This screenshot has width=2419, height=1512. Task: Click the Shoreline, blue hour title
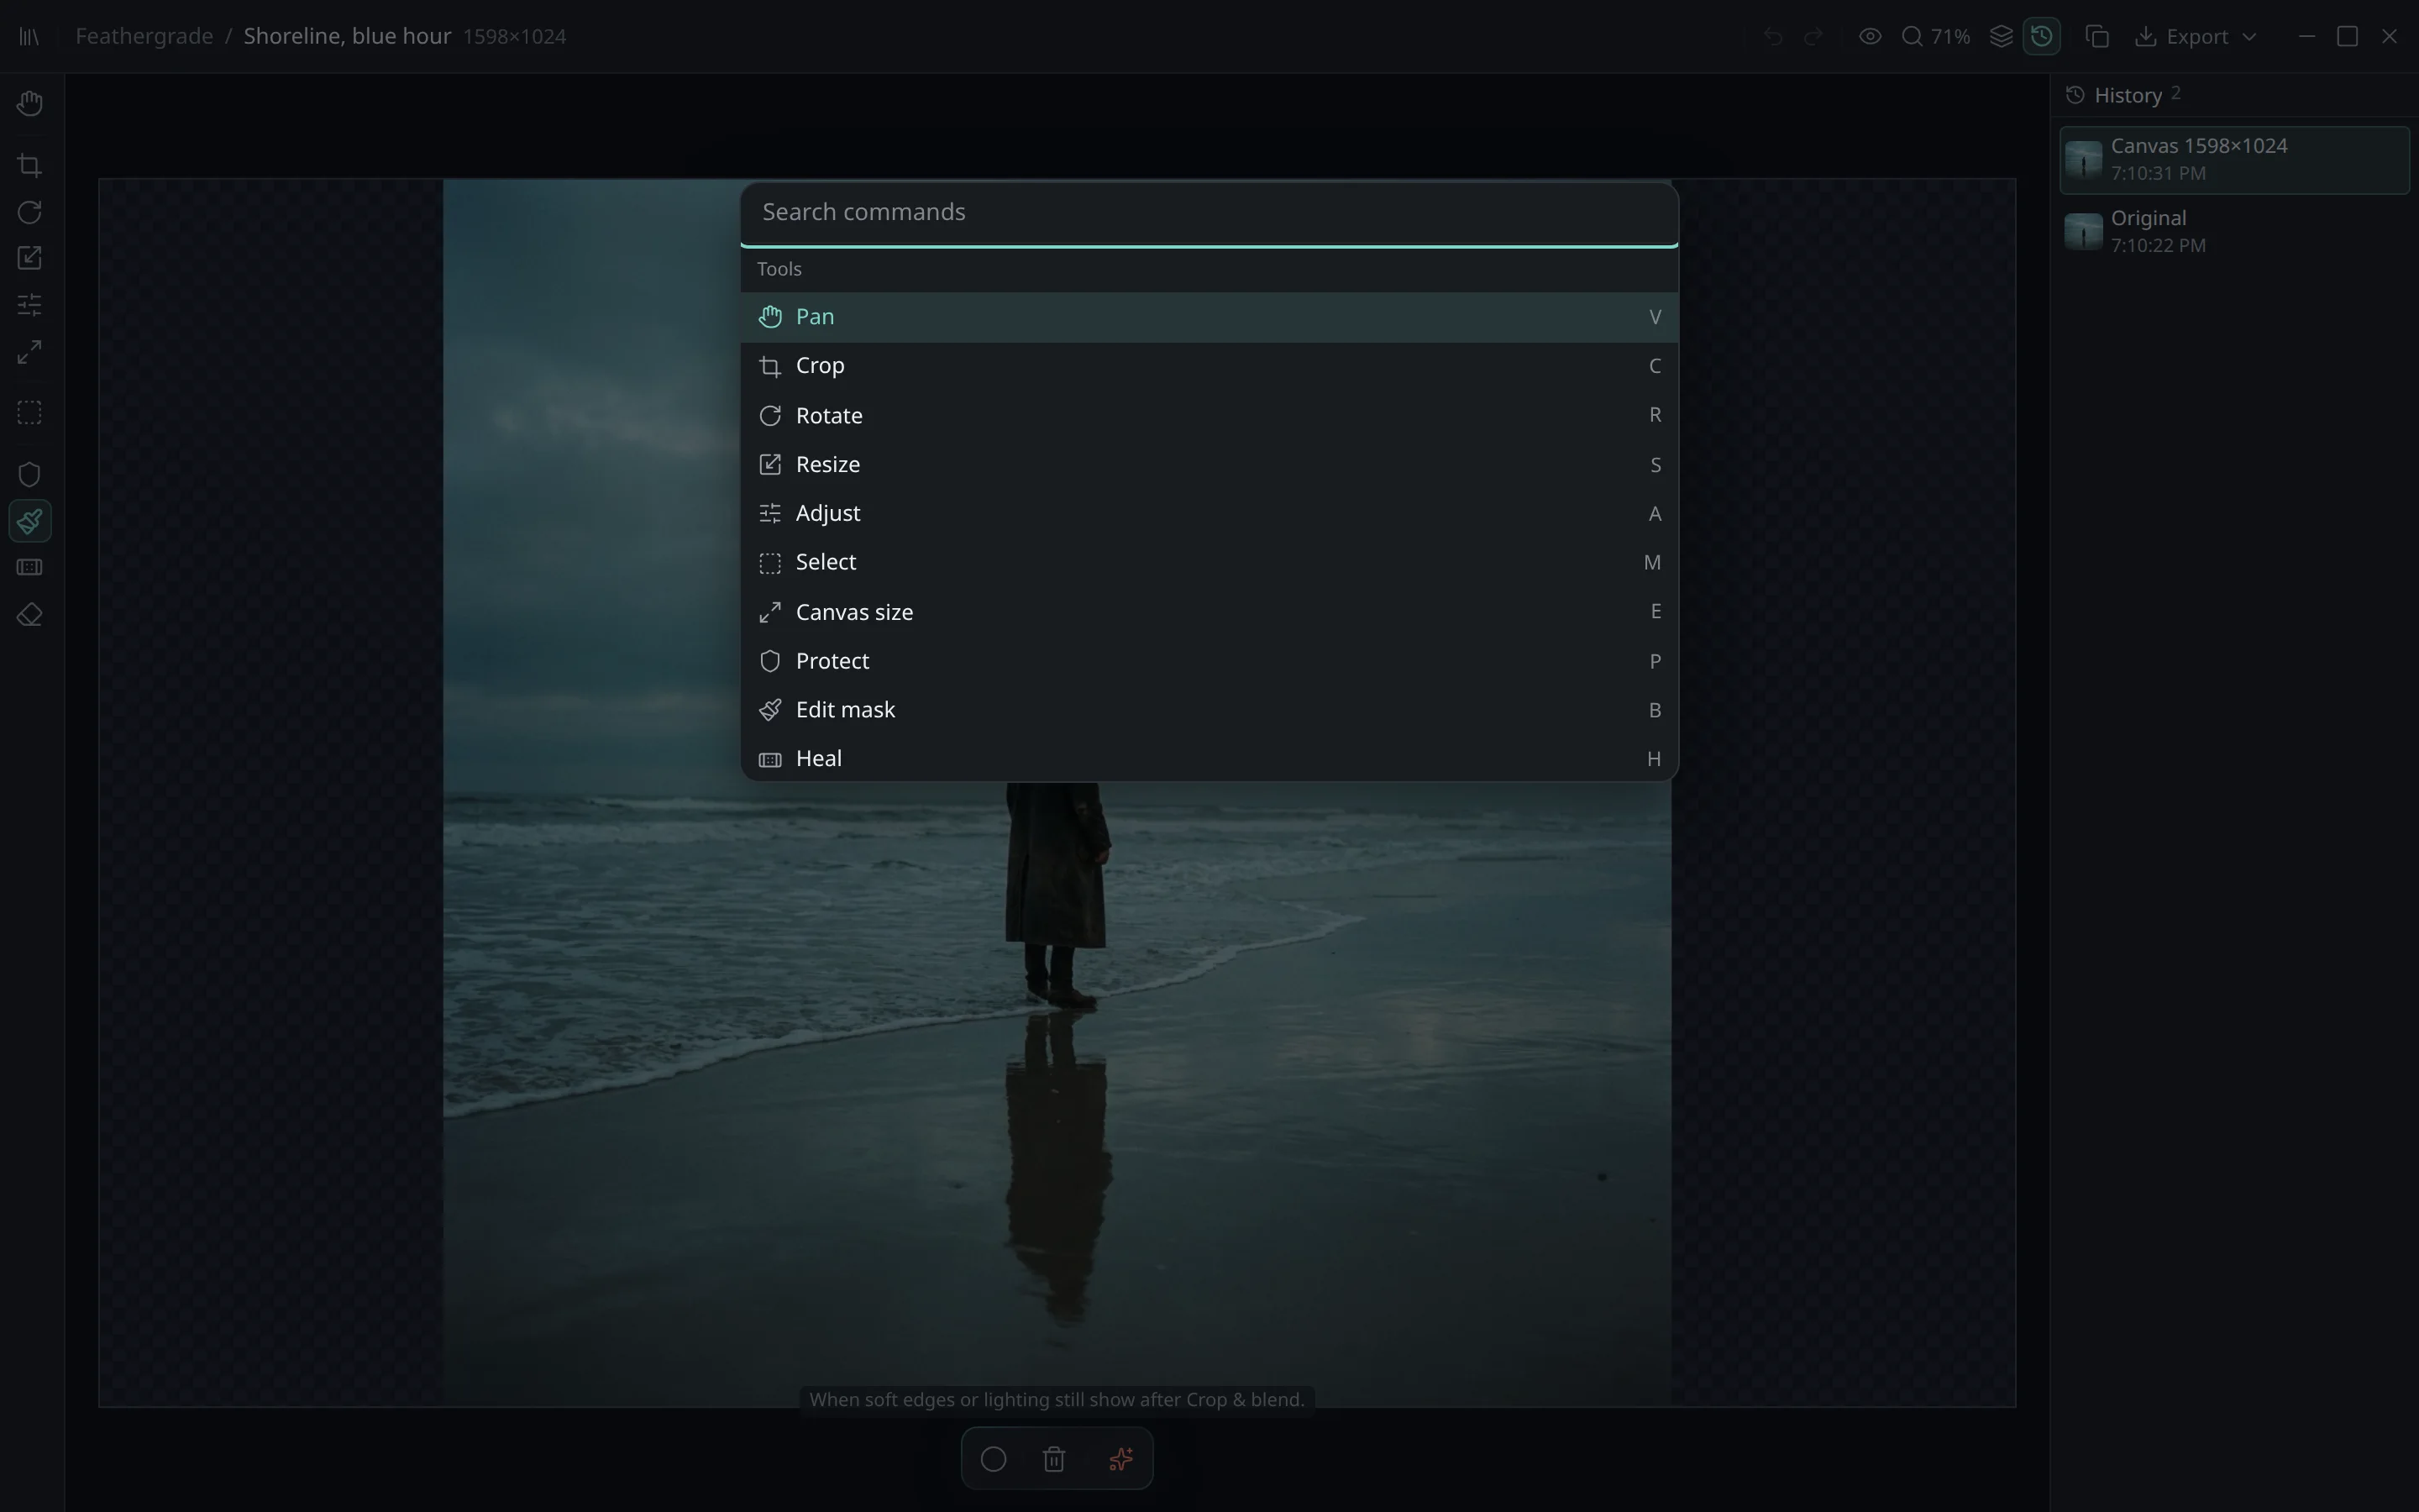coord(347,36)
